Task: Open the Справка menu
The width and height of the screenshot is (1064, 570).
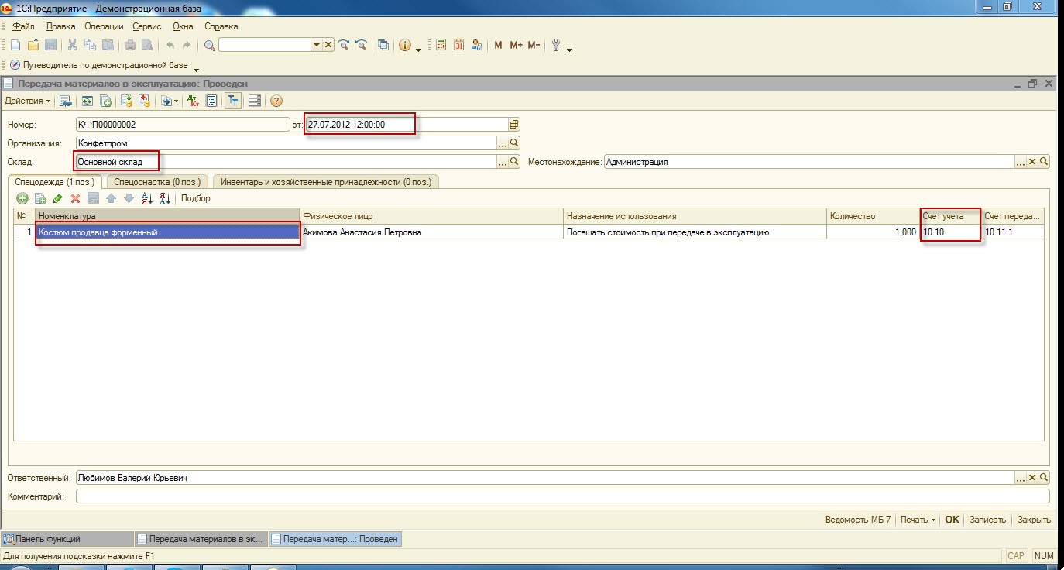Action: [221, 26]
